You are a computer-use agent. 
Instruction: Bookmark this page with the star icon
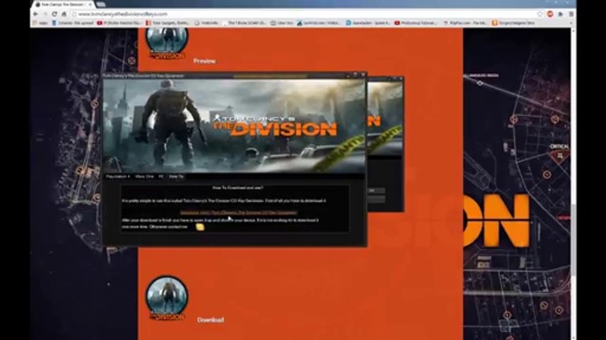tap(540, 14)
